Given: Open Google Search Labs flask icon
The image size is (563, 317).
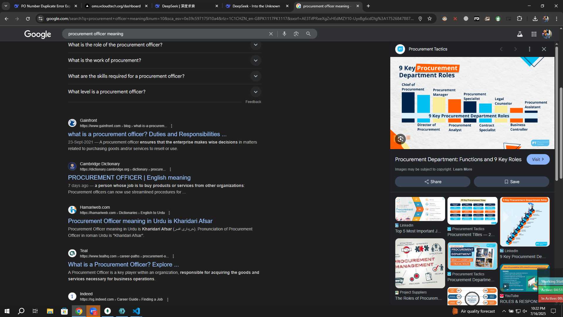Looking at the screenshot, I should click(520, 34).
